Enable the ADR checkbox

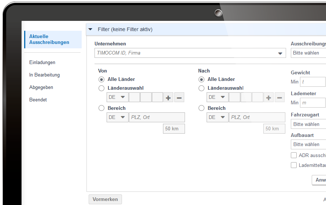[x=294, y=155]
